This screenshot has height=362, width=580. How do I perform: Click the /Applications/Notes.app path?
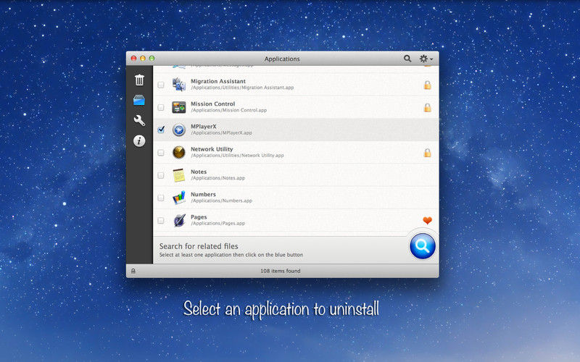pyautogui.click(x=218, y=178)
